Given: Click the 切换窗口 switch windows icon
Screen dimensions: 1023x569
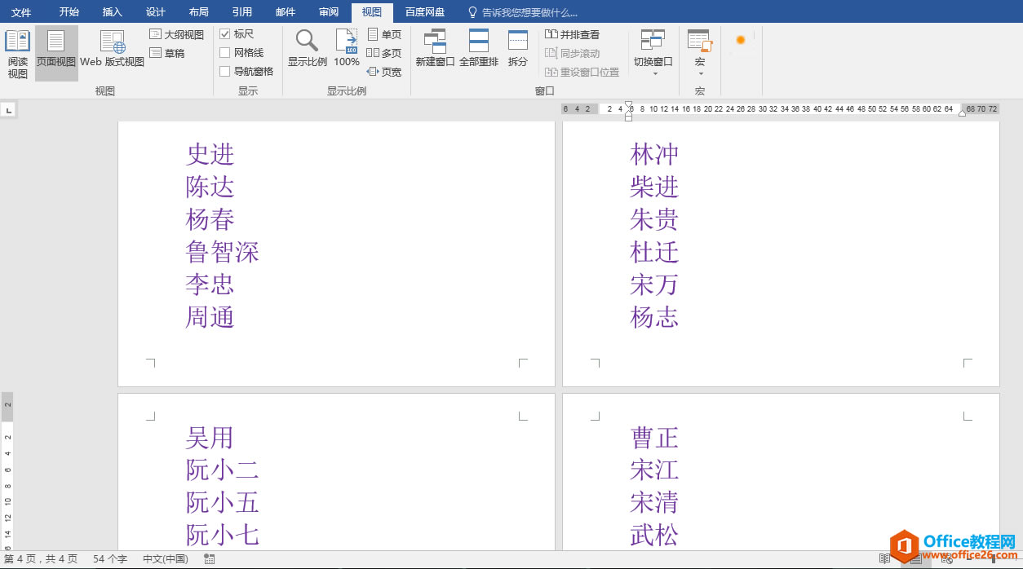Looking at the screenshot, I should [x=653, y=40].
